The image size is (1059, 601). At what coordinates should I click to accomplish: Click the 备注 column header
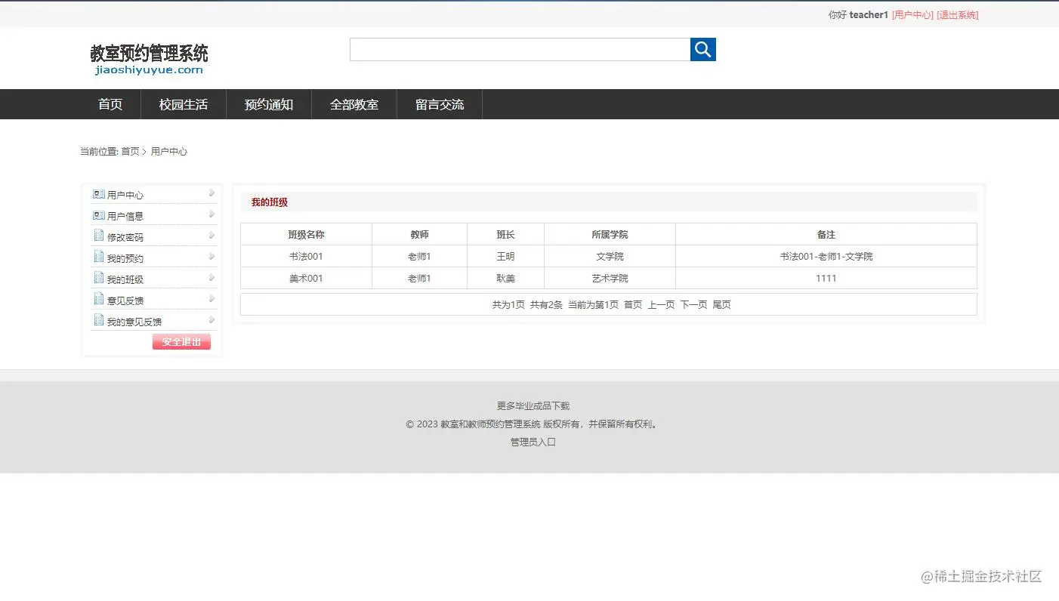(x=826, y=234)
